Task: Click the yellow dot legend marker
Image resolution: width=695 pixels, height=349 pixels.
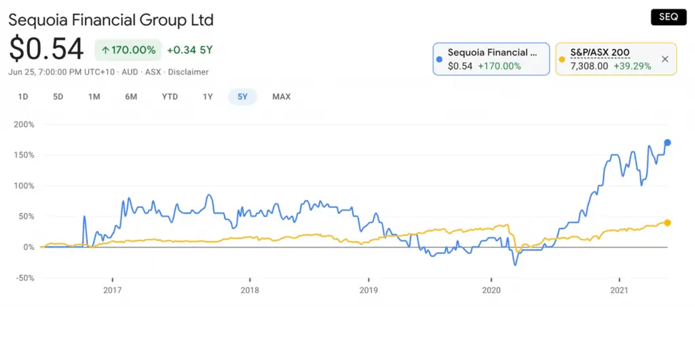Action: 562,59
